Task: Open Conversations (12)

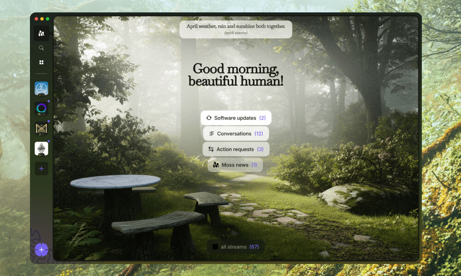Action: 236,133
